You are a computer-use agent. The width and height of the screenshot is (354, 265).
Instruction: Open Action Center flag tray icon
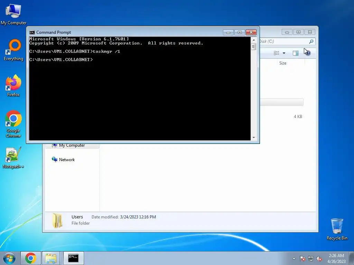point(302,258)
